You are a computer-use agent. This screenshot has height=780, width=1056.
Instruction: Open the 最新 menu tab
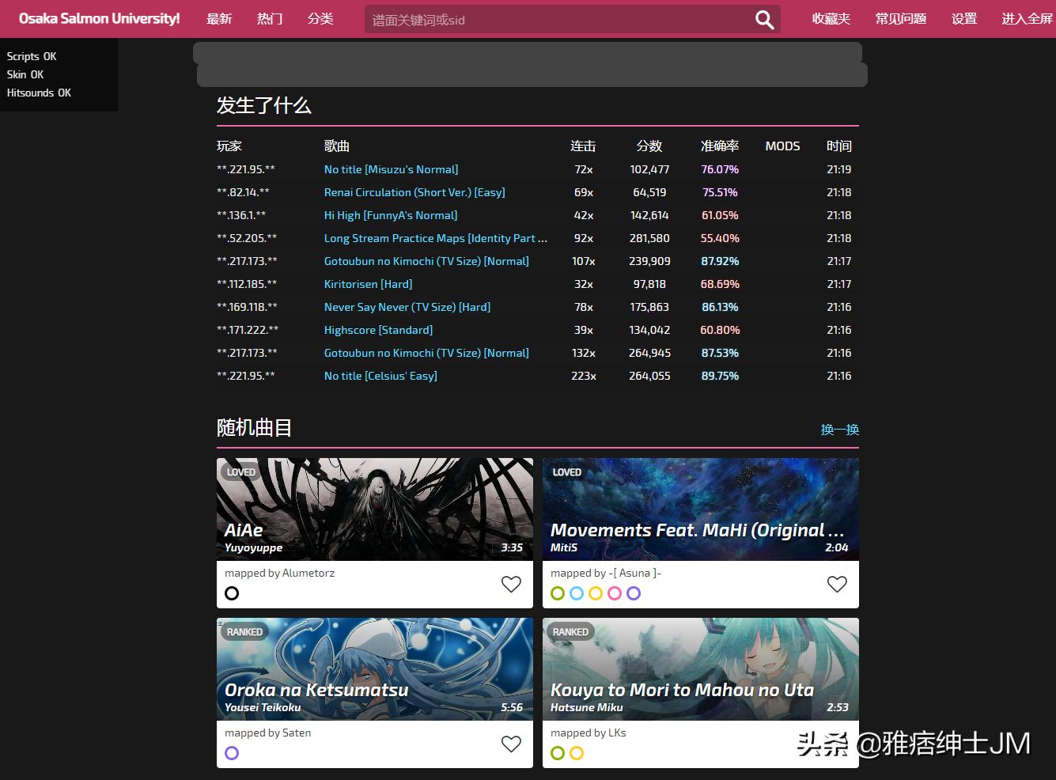pyautogui.click(x=219, y=19)
